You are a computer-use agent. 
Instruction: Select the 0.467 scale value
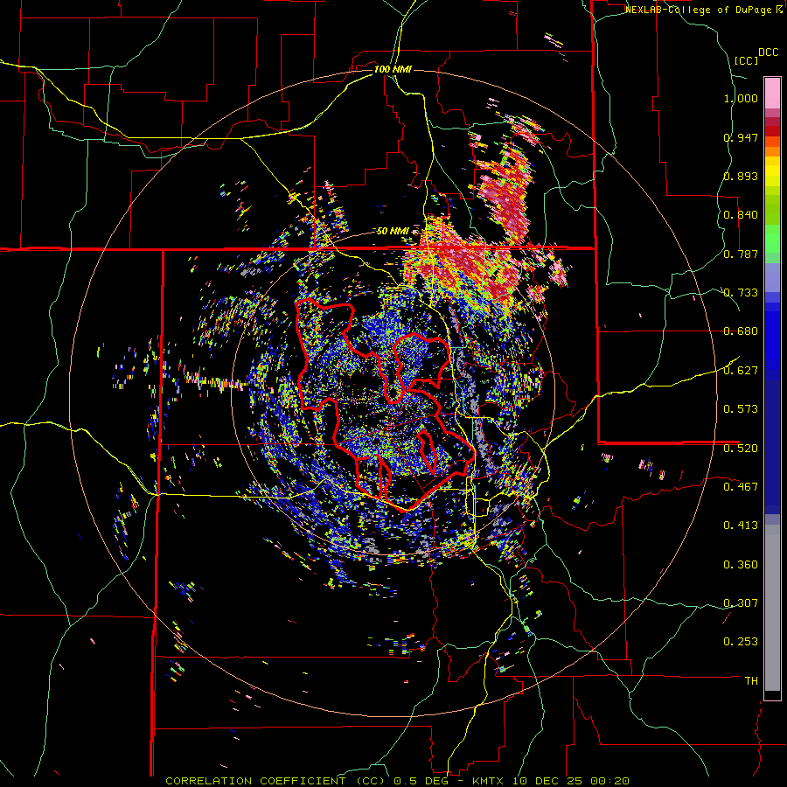(741, 486)
